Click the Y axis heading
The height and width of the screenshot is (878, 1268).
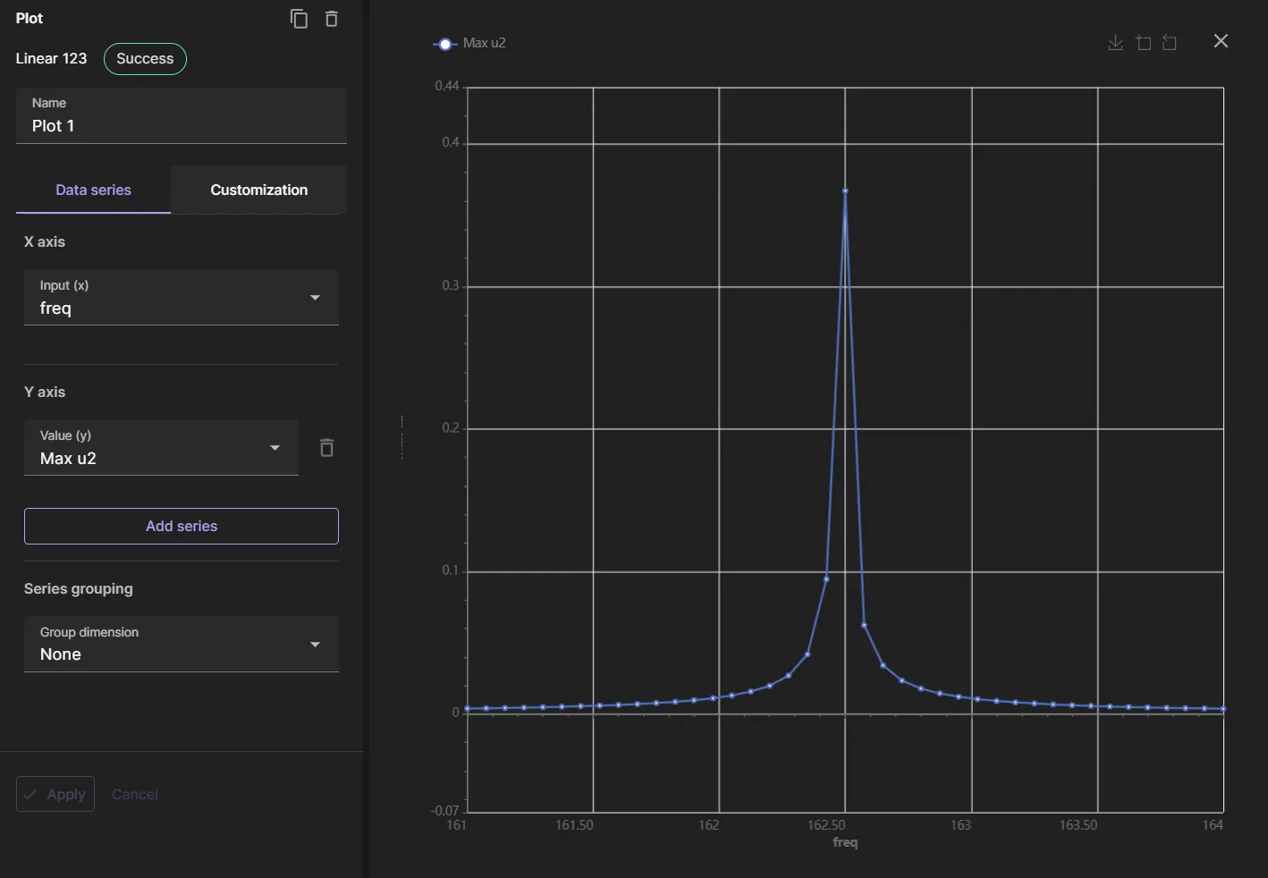[x=45, y=392]
